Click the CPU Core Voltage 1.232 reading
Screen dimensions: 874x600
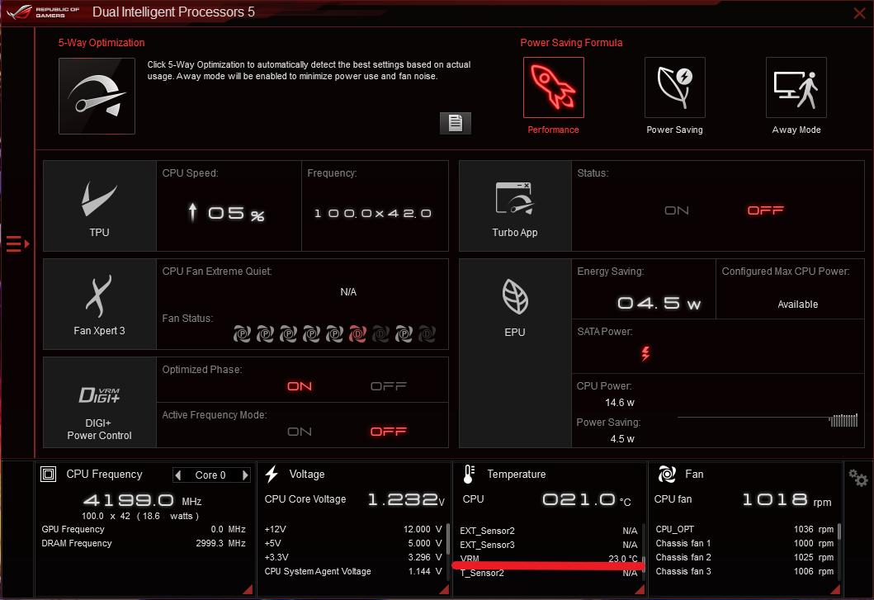406,499
